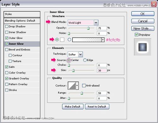Choose Center as the glow source
Screen dimensions: 158x123
[69, 60]
